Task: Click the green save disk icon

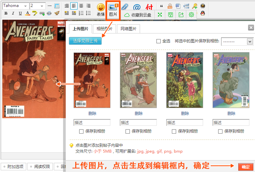Action: [x=170, y=15]
